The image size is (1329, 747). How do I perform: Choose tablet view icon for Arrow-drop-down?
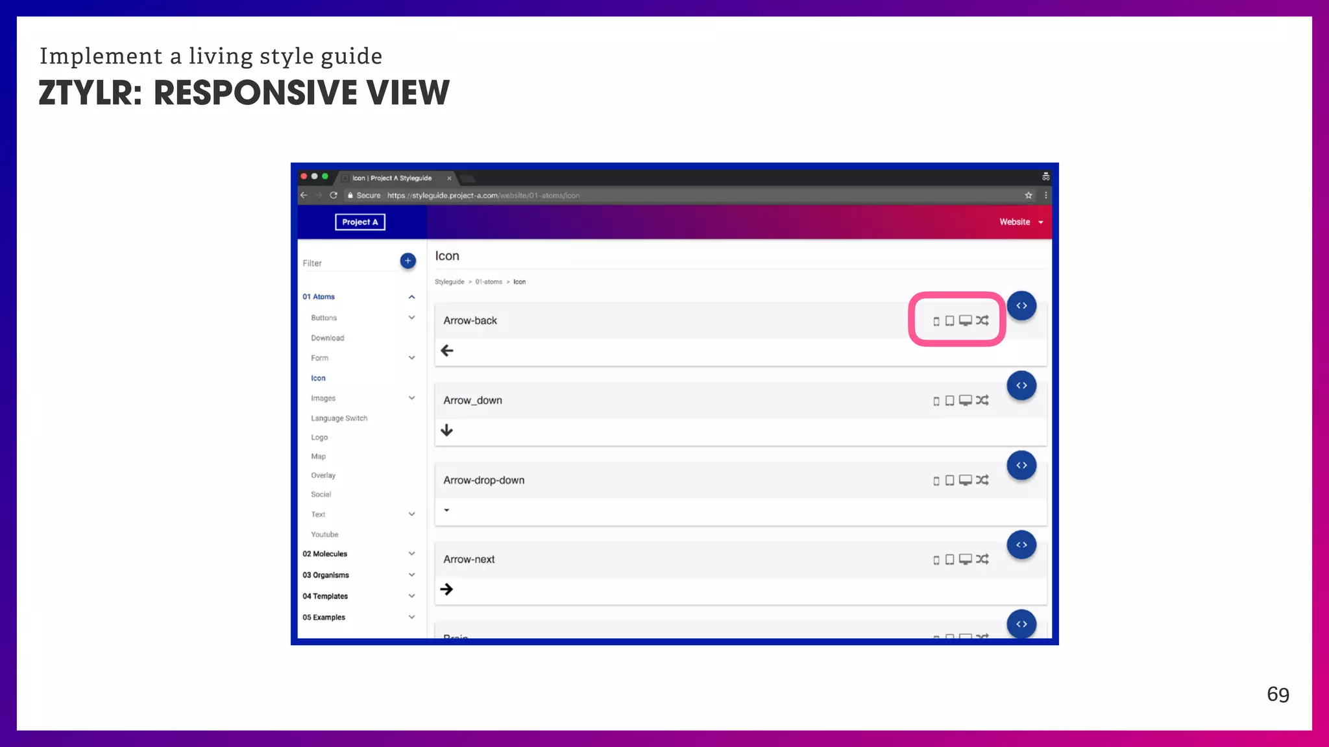coord(949,480)
